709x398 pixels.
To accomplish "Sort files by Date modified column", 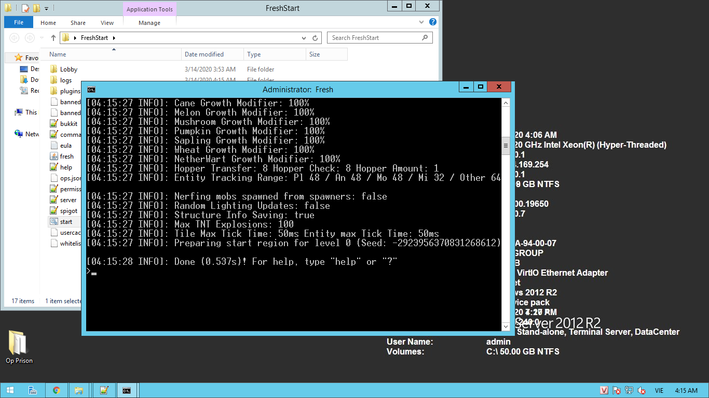I will coord(204,54).
